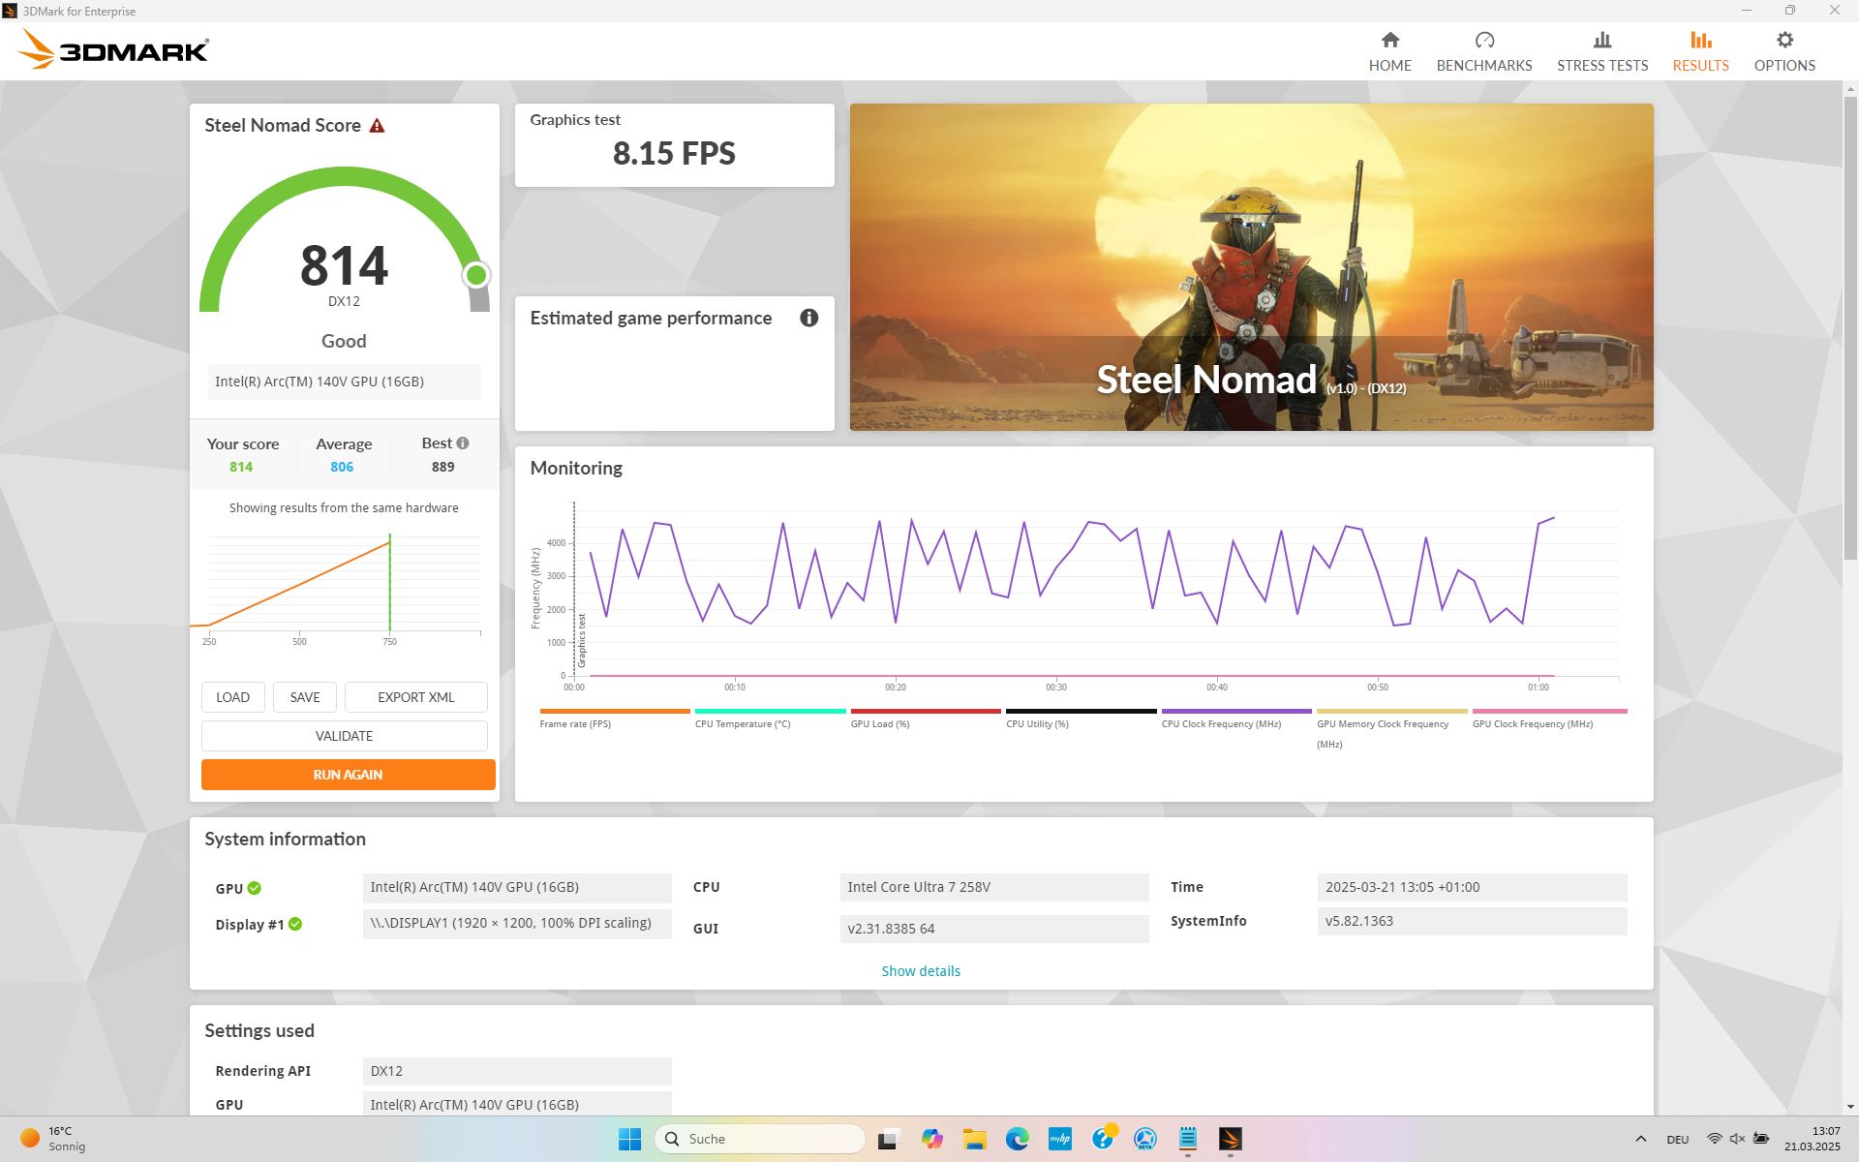Viewport: 1859px width, 1162px height.
Task: Click the Validate button
Action: pos(344,736)
